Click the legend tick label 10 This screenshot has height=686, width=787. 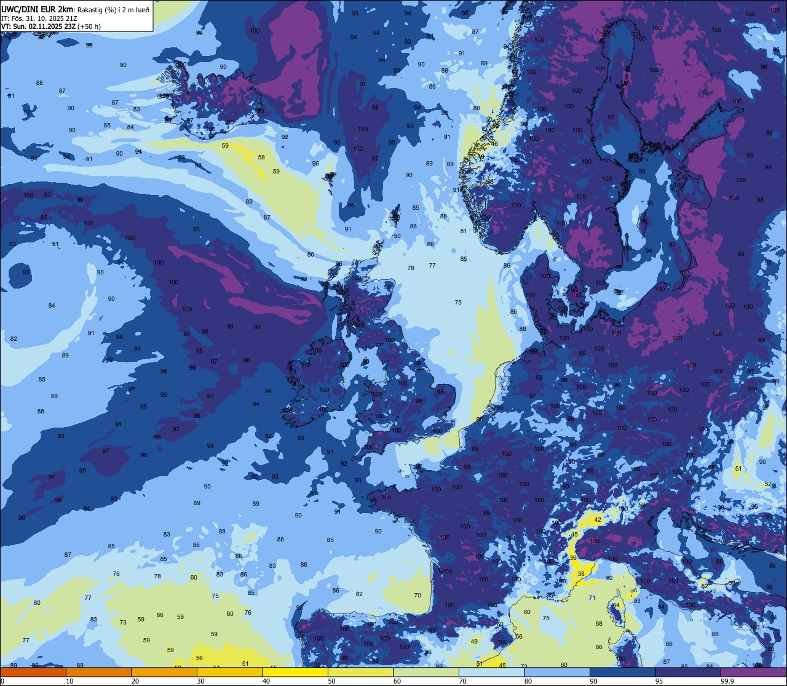(69, 680)
